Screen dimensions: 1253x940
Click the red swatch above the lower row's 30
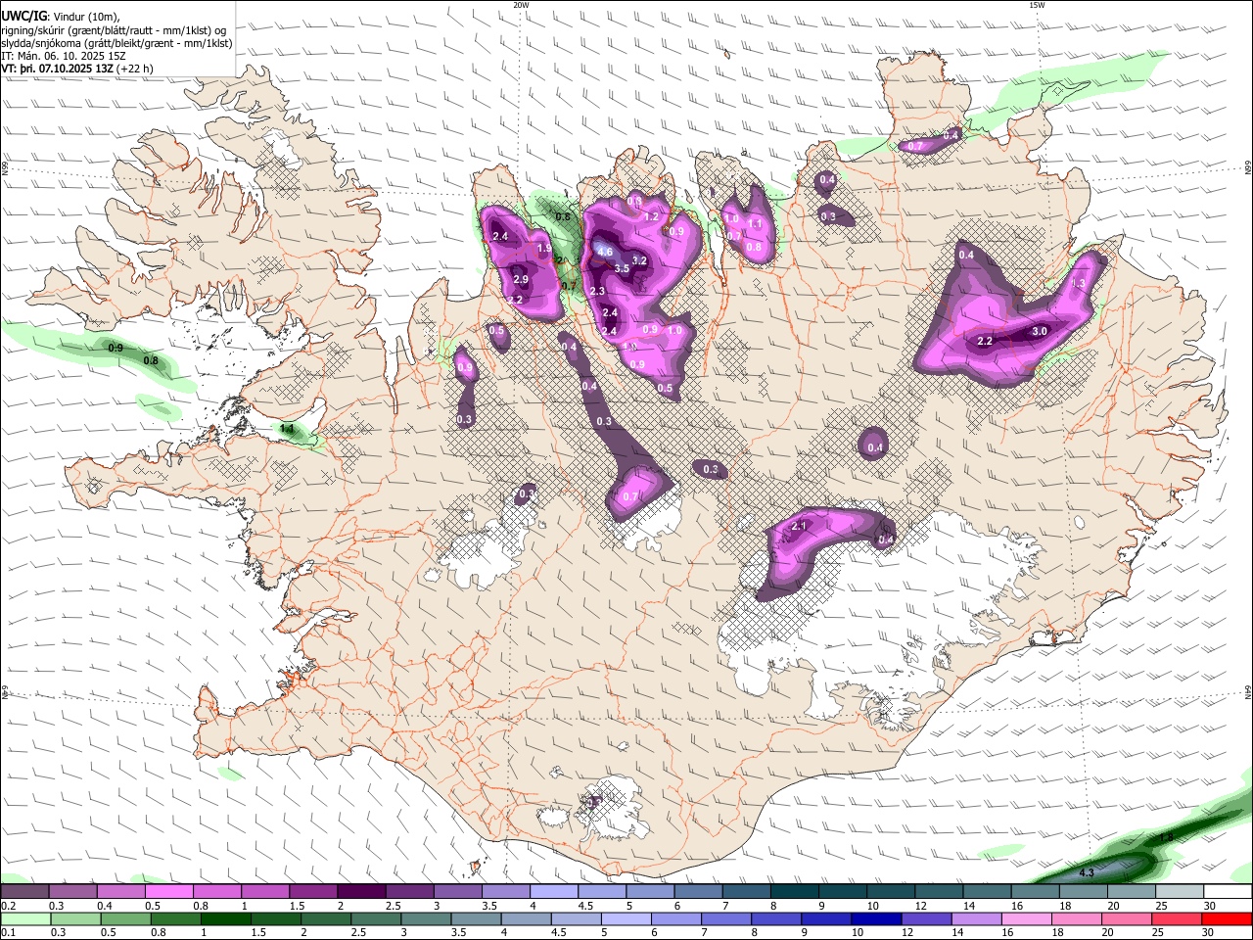click(x=1228, y=919)
